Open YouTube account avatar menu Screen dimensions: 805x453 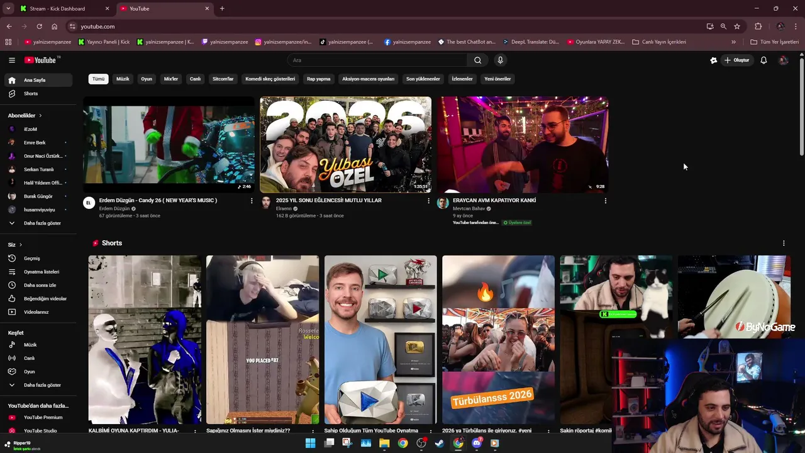tap(783, 60)
